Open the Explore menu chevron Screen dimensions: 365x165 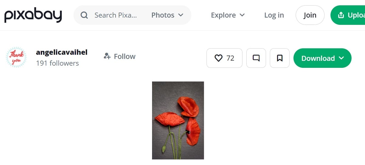242,15
